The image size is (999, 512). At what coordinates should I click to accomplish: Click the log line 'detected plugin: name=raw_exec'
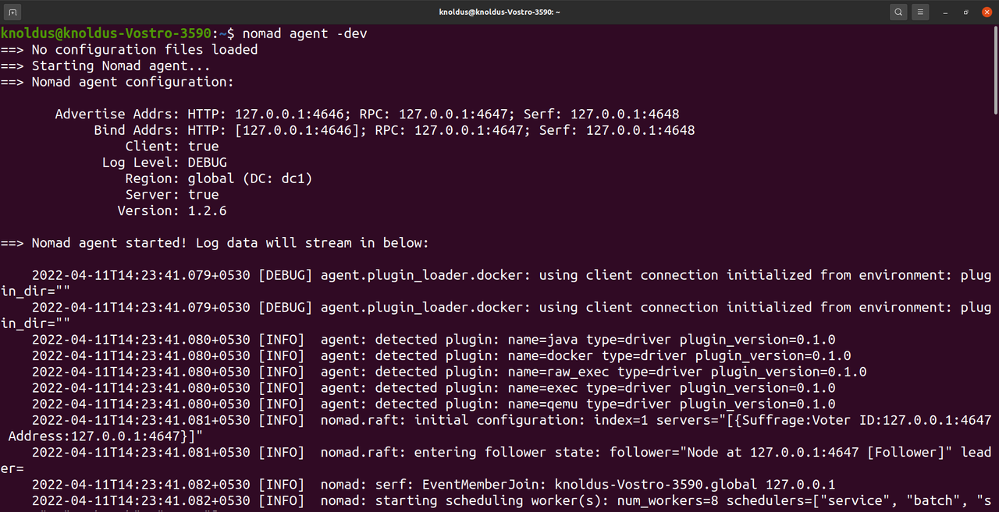pyautogui.click(x=449, y=372)
